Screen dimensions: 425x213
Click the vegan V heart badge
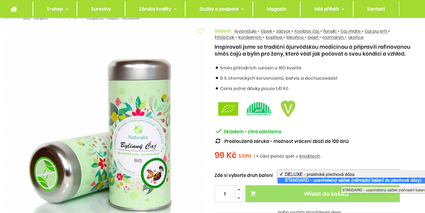(288, 109)
